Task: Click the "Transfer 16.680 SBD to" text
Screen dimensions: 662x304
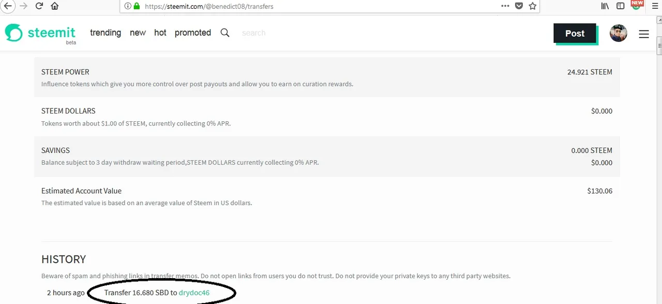Action: click(140, 293)
